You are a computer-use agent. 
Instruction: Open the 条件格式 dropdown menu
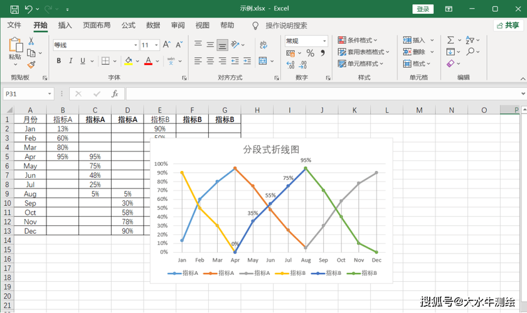click(x=364, y=40)
